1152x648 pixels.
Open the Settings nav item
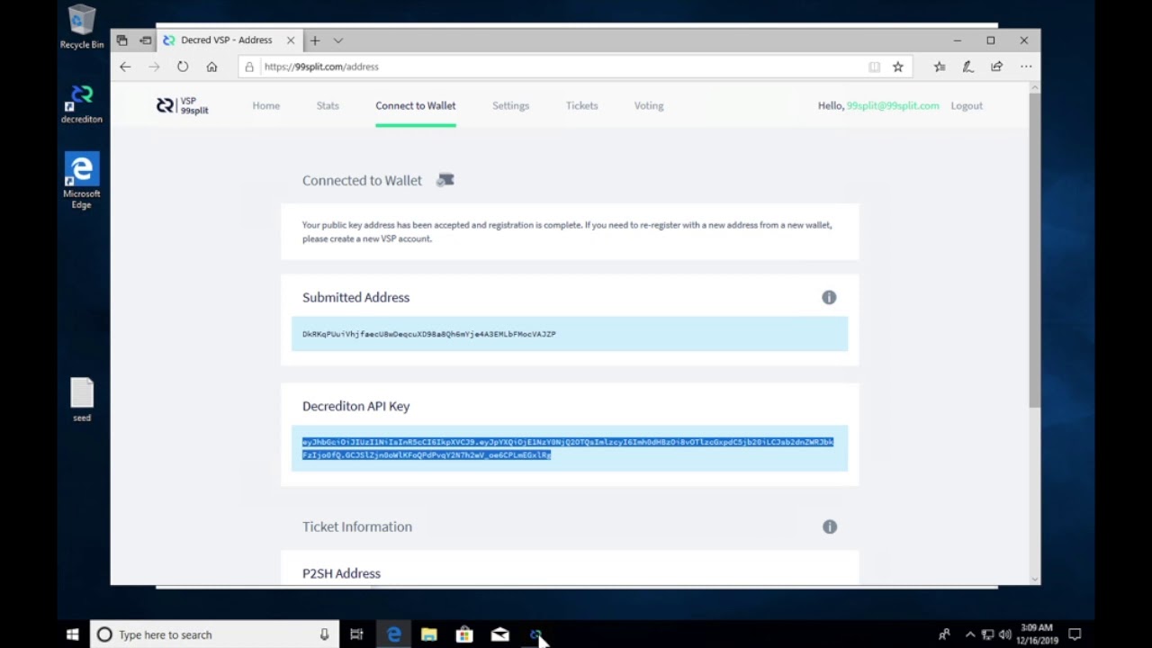(510, 105)
